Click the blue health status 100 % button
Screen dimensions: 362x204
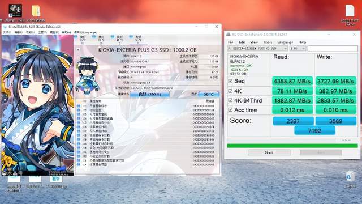[x=149, y=94]
